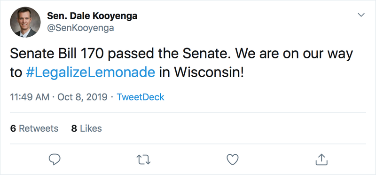This screenshot has width=376, height=175.
Task: Open the share tweet upload icon
Action: pyautogui.click(x=321, y=159)
